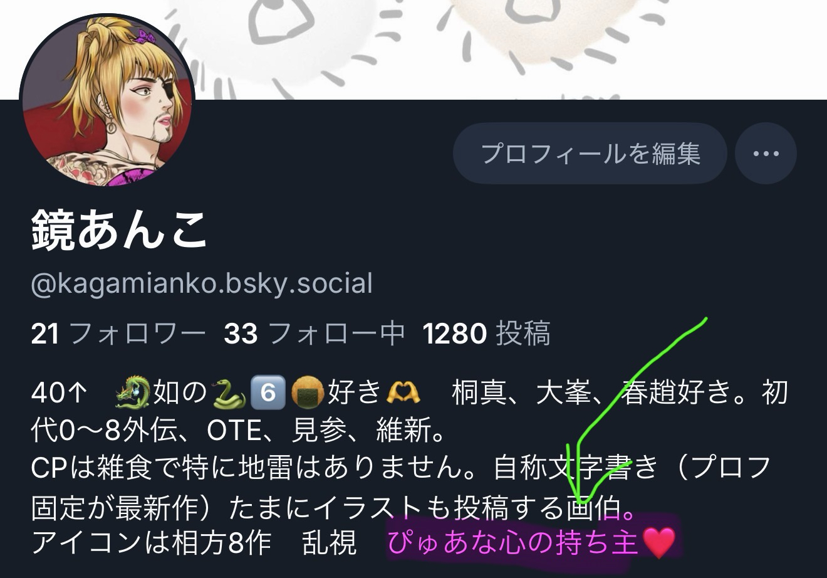
Task: Click the rice ball emoji in bio
Action: coord(307,394)
